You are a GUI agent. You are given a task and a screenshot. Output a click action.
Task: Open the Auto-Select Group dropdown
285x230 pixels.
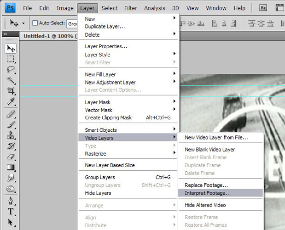(x=72, y=23)
